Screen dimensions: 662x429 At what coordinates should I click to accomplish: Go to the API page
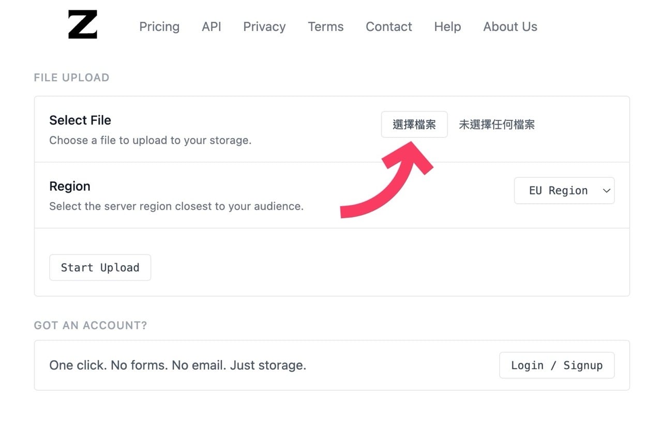pyautogui.click(x=211, y=27)
